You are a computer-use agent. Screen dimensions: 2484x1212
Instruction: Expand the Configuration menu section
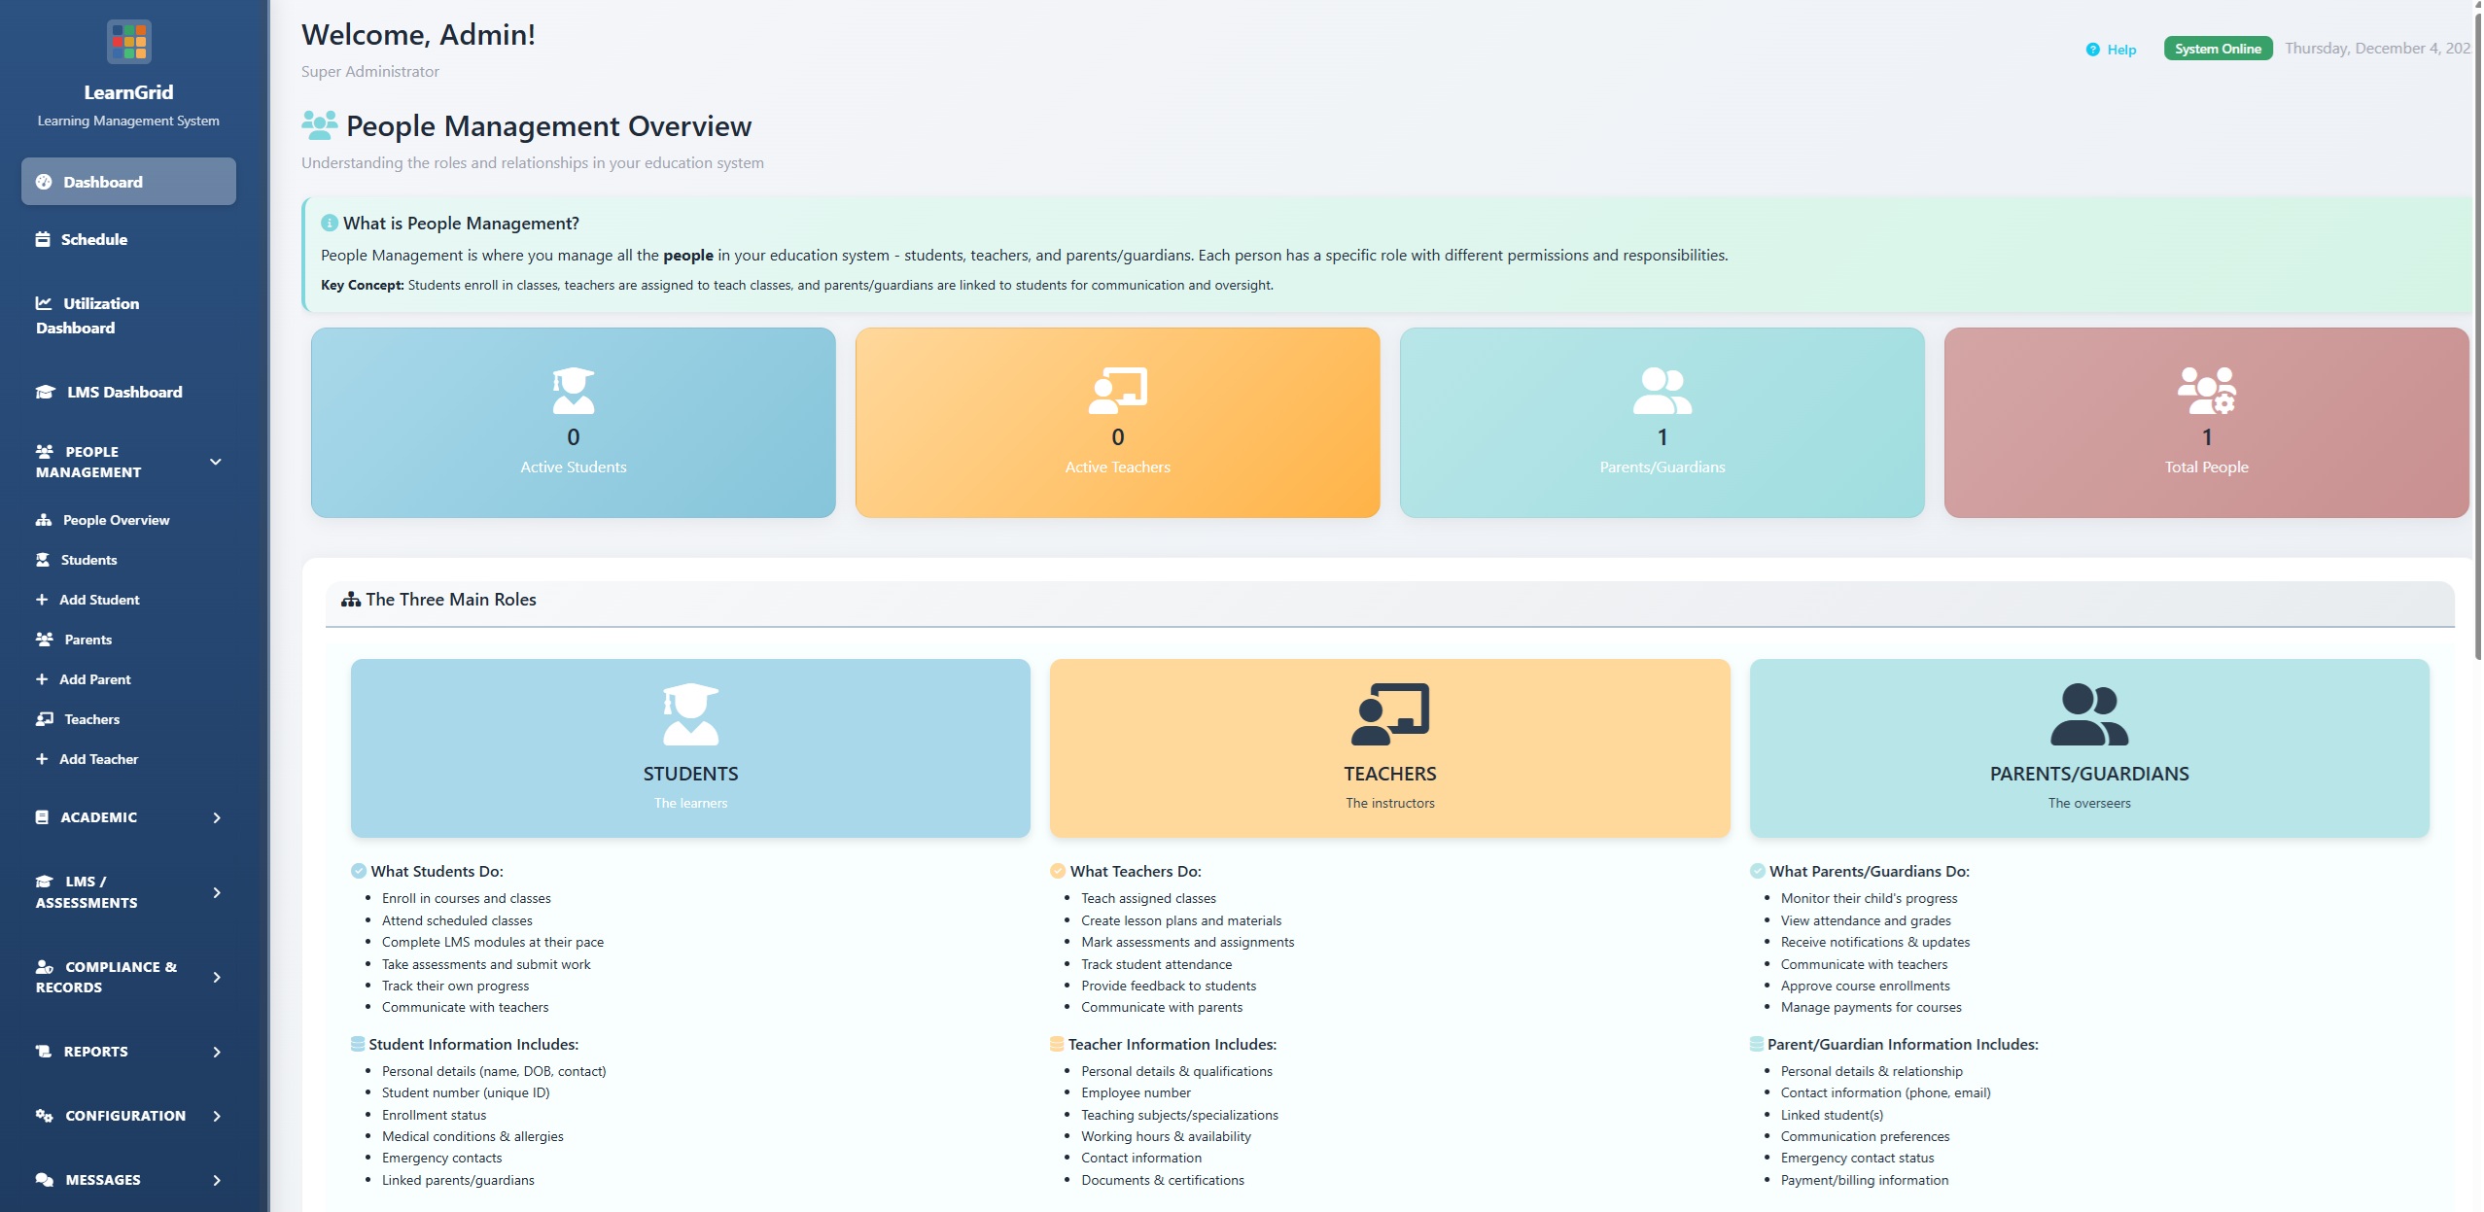coord(216,1116)
